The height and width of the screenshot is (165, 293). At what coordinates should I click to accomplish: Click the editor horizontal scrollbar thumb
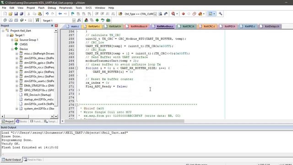(124, 121)
